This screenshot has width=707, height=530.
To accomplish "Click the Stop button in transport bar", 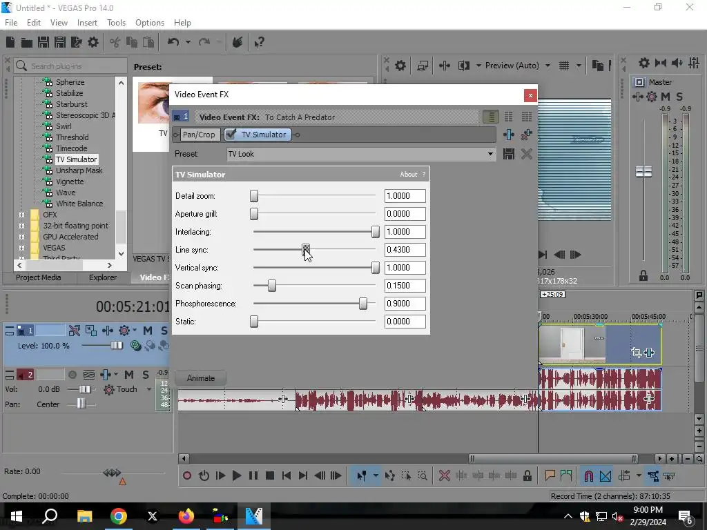I will [270, 476].
